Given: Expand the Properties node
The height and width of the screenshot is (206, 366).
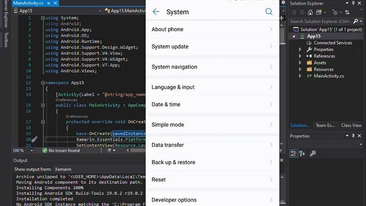Looking at the screenshot, I should click(300, 50).
